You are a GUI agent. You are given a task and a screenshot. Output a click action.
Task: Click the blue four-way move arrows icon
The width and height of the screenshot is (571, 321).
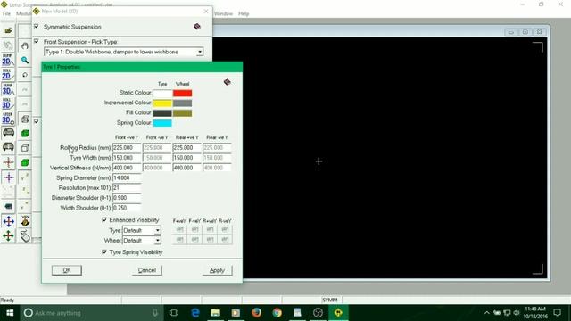pyautogui.click(x=8, y=221)
